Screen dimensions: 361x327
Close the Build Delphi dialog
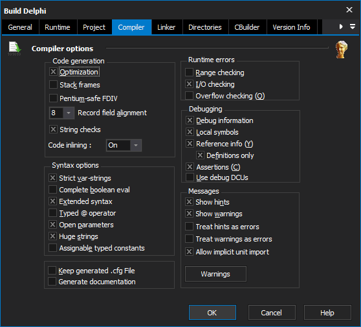click(349, 10)
